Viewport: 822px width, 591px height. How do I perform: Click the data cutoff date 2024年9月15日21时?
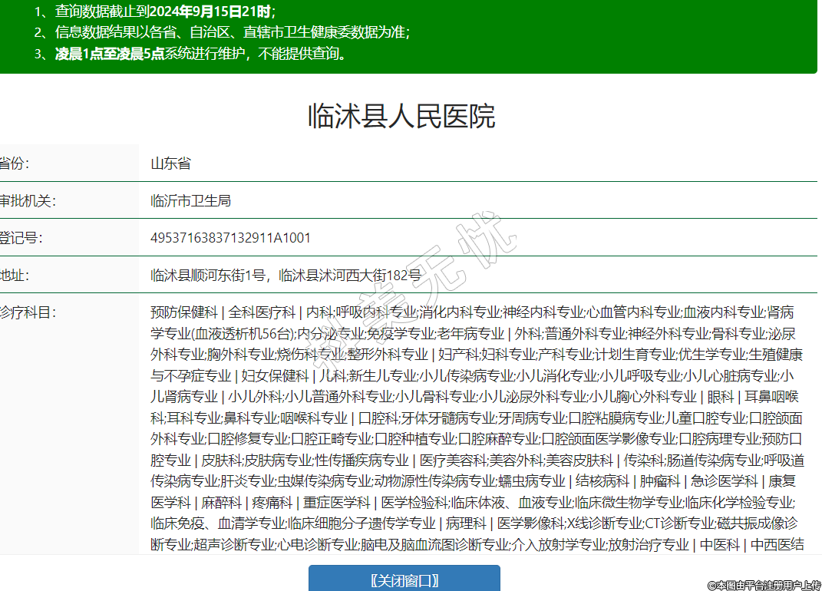(211, 12)
